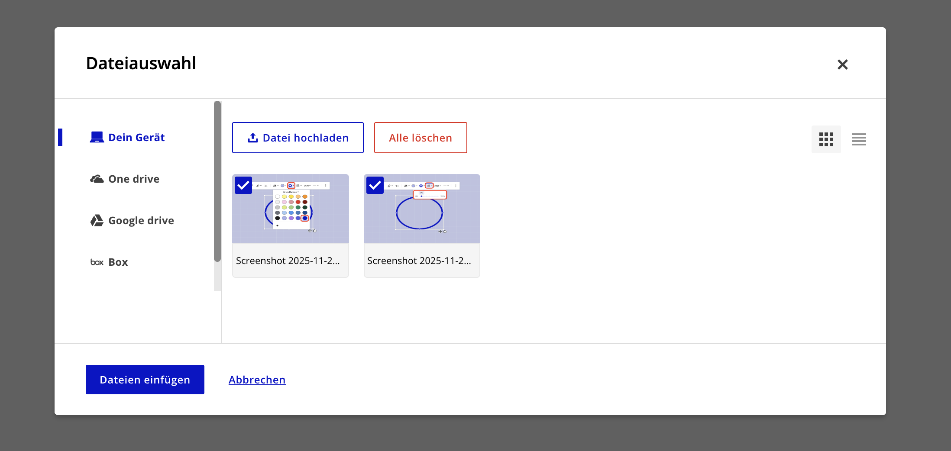Click the Abbrechen link
Screen dimensions: 951x451
(257, 380)
